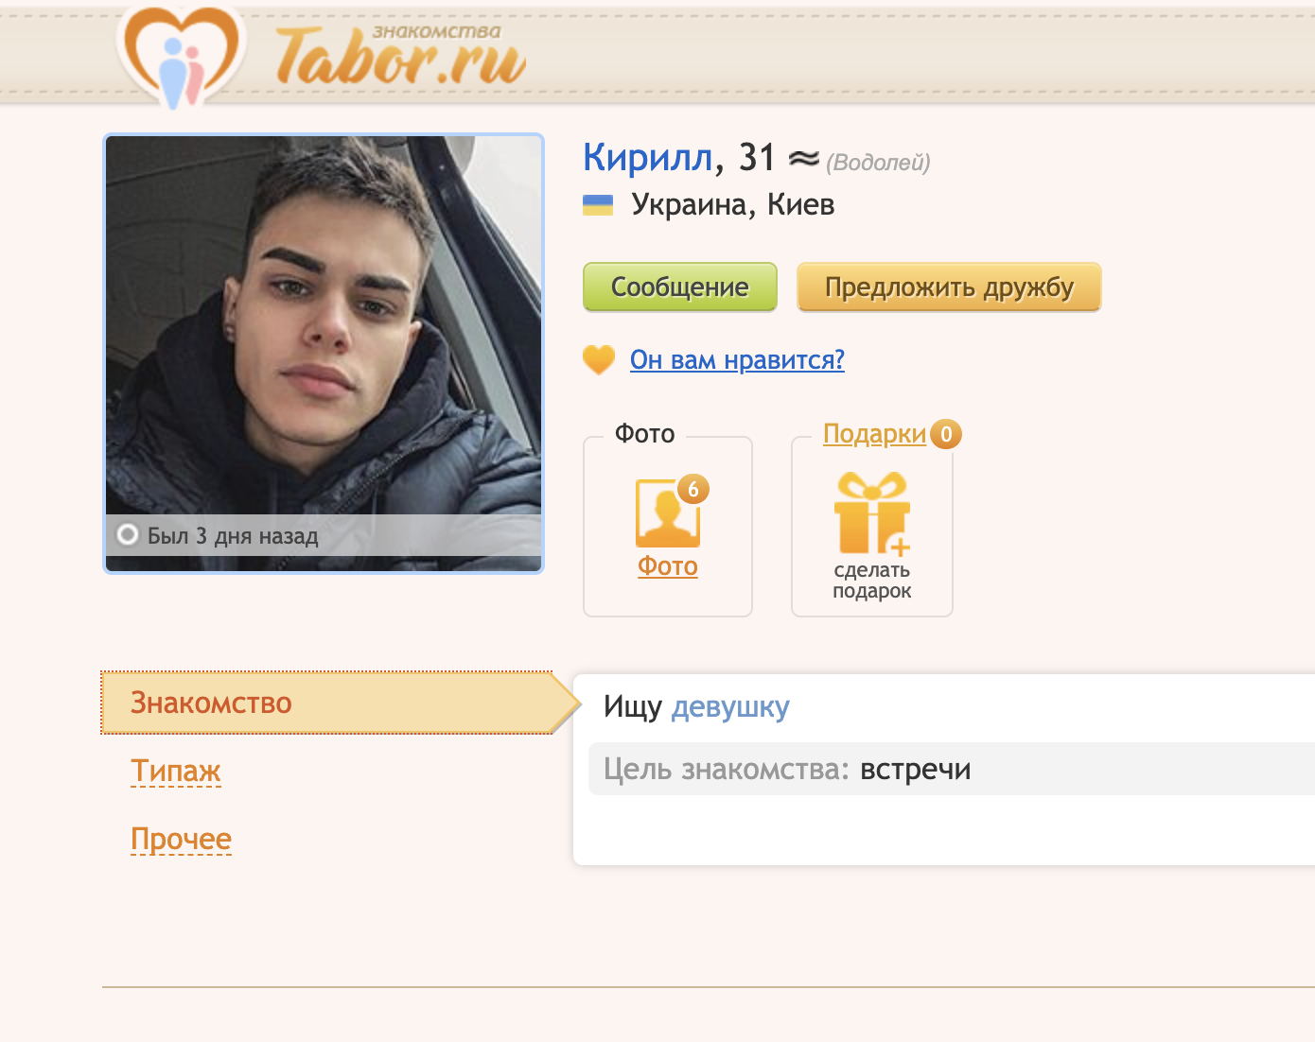The width and height of the screenshot is (1315, 1042).
Task: Switch to the Типаж tab
Action: click(176, 772)
